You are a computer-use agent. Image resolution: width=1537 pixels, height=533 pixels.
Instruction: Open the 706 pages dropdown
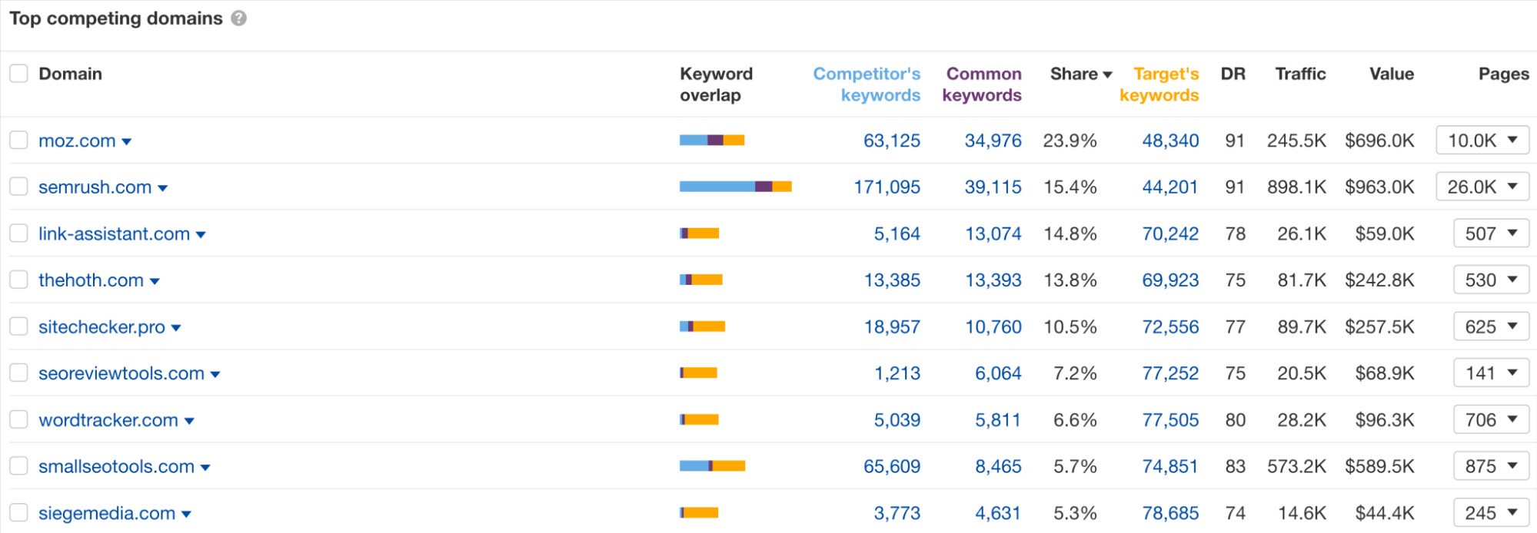[x=1491, y=420]
